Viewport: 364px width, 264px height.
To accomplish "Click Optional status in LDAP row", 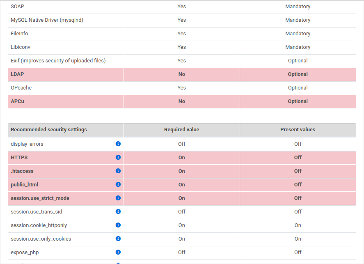I will click(298, 74).
